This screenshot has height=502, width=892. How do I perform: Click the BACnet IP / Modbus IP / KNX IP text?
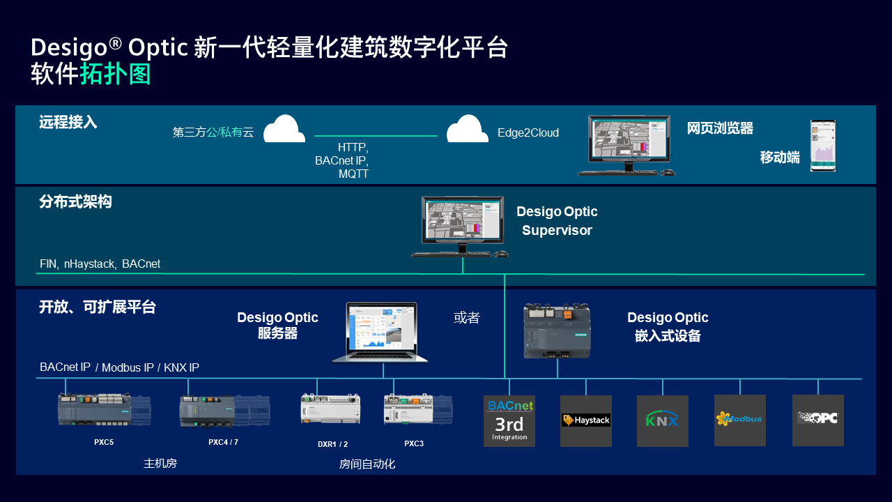coord(120,367)
